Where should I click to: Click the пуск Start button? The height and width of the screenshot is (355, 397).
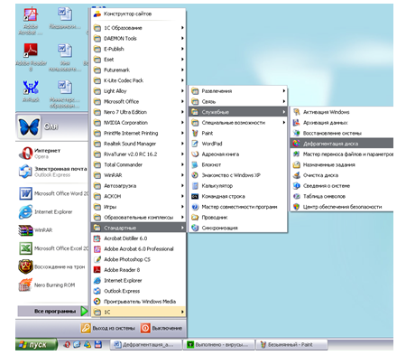36,344
